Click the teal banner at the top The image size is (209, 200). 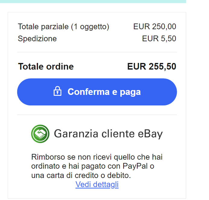[93, 2]
